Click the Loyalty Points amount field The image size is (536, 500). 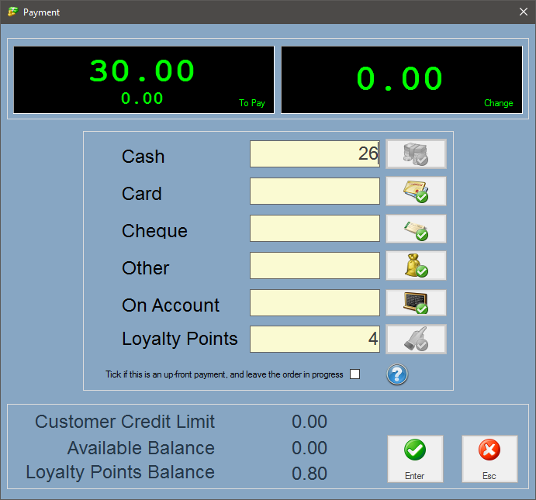[314, 340]
